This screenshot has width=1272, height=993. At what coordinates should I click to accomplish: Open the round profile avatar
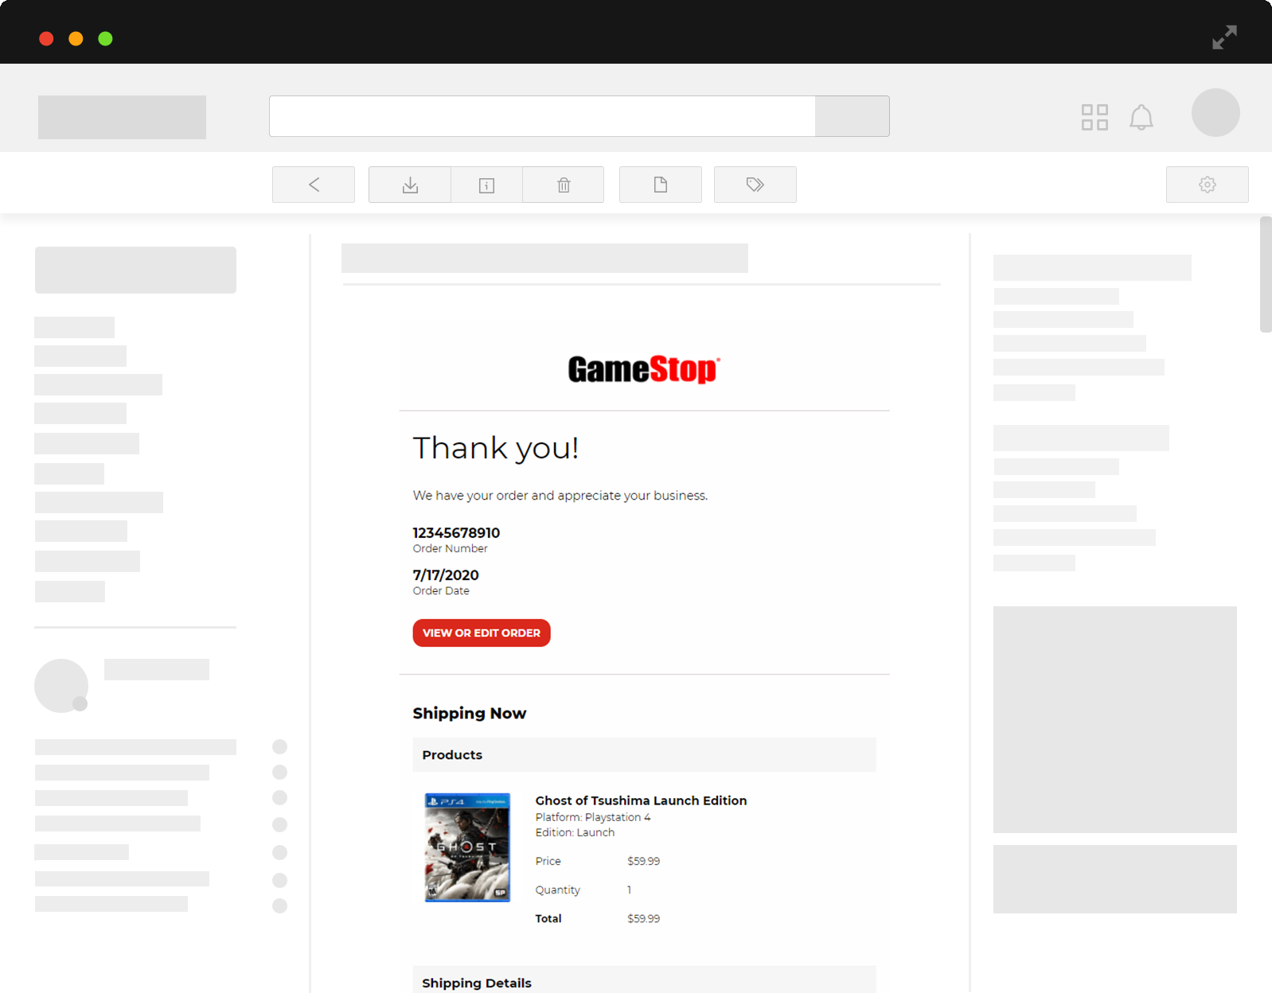pyautogui.click(x=1215, y=112)
